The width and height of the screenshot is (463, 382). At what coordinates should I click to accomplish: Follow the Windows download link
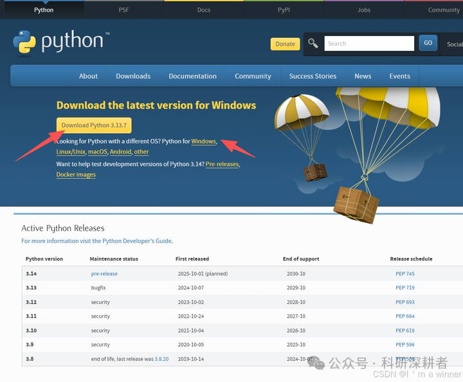(x=203, y=141)
